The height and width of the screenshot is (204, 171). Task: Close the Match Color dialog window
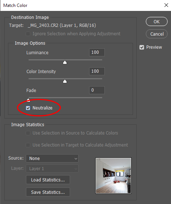pyautogui.click(x=166, y=5)
